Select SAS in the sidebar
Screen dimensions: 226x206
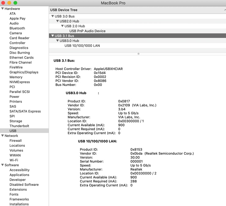(x=13, y=106)
